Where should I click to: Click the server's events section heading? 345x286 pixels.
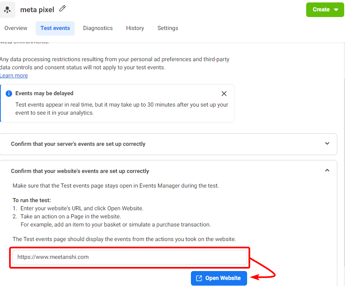click(78, 144)
